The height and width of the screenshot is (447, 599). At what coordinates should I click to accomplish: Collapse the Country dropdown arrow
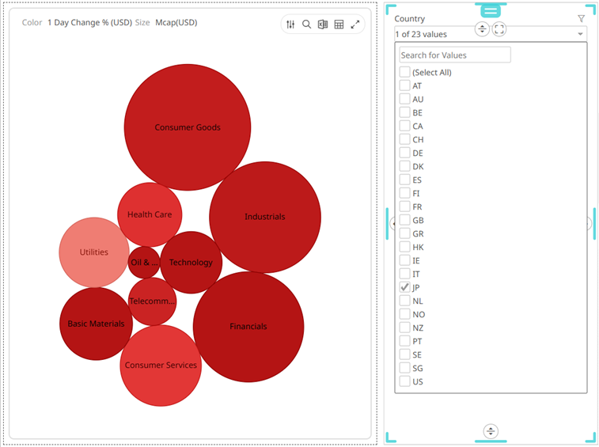click(580, 34)
